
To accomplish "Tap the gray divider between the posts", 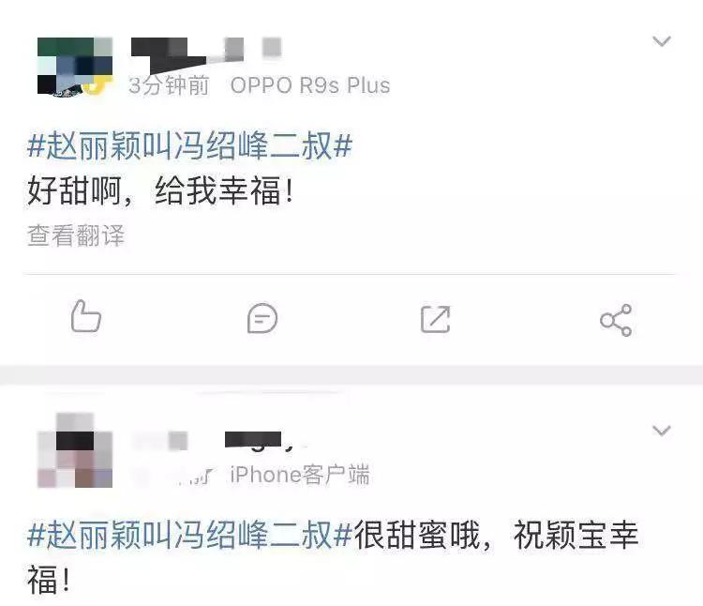I will [351, 375].
